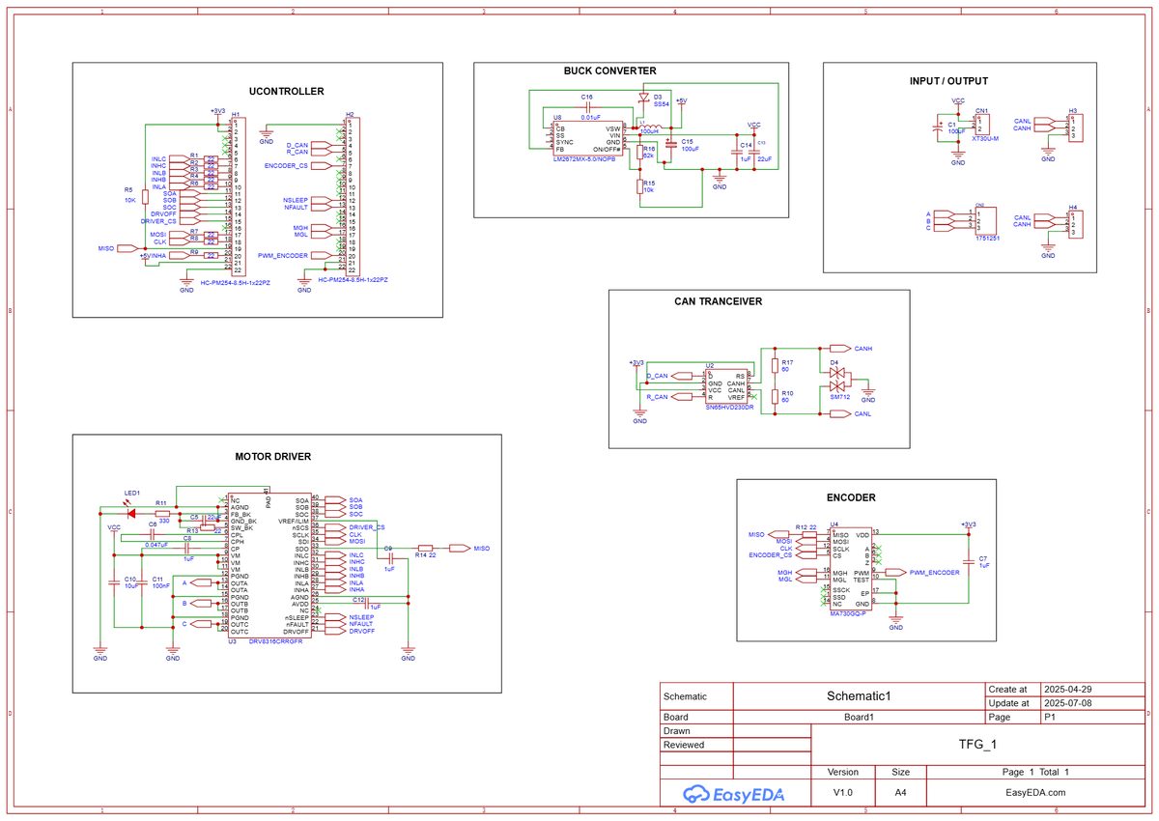The image size is (1159, 821).
Task: Select the ENCODER section title
Action: 851,497
